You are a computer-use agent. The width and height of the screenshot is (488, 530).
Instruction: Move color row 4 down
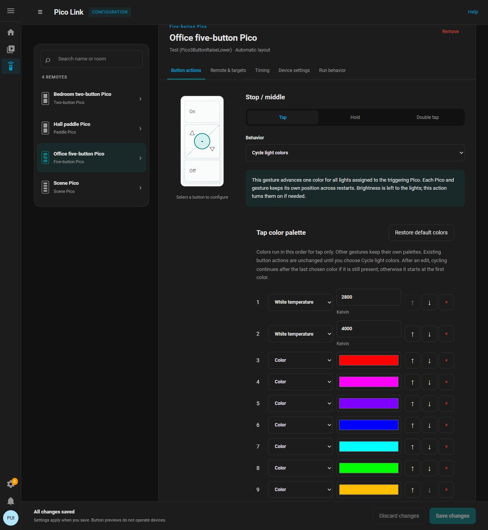click(430, 382)
